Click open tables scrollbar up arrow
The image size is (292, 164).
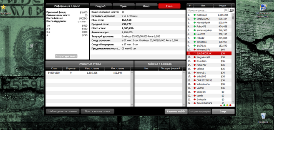[132, 72]
